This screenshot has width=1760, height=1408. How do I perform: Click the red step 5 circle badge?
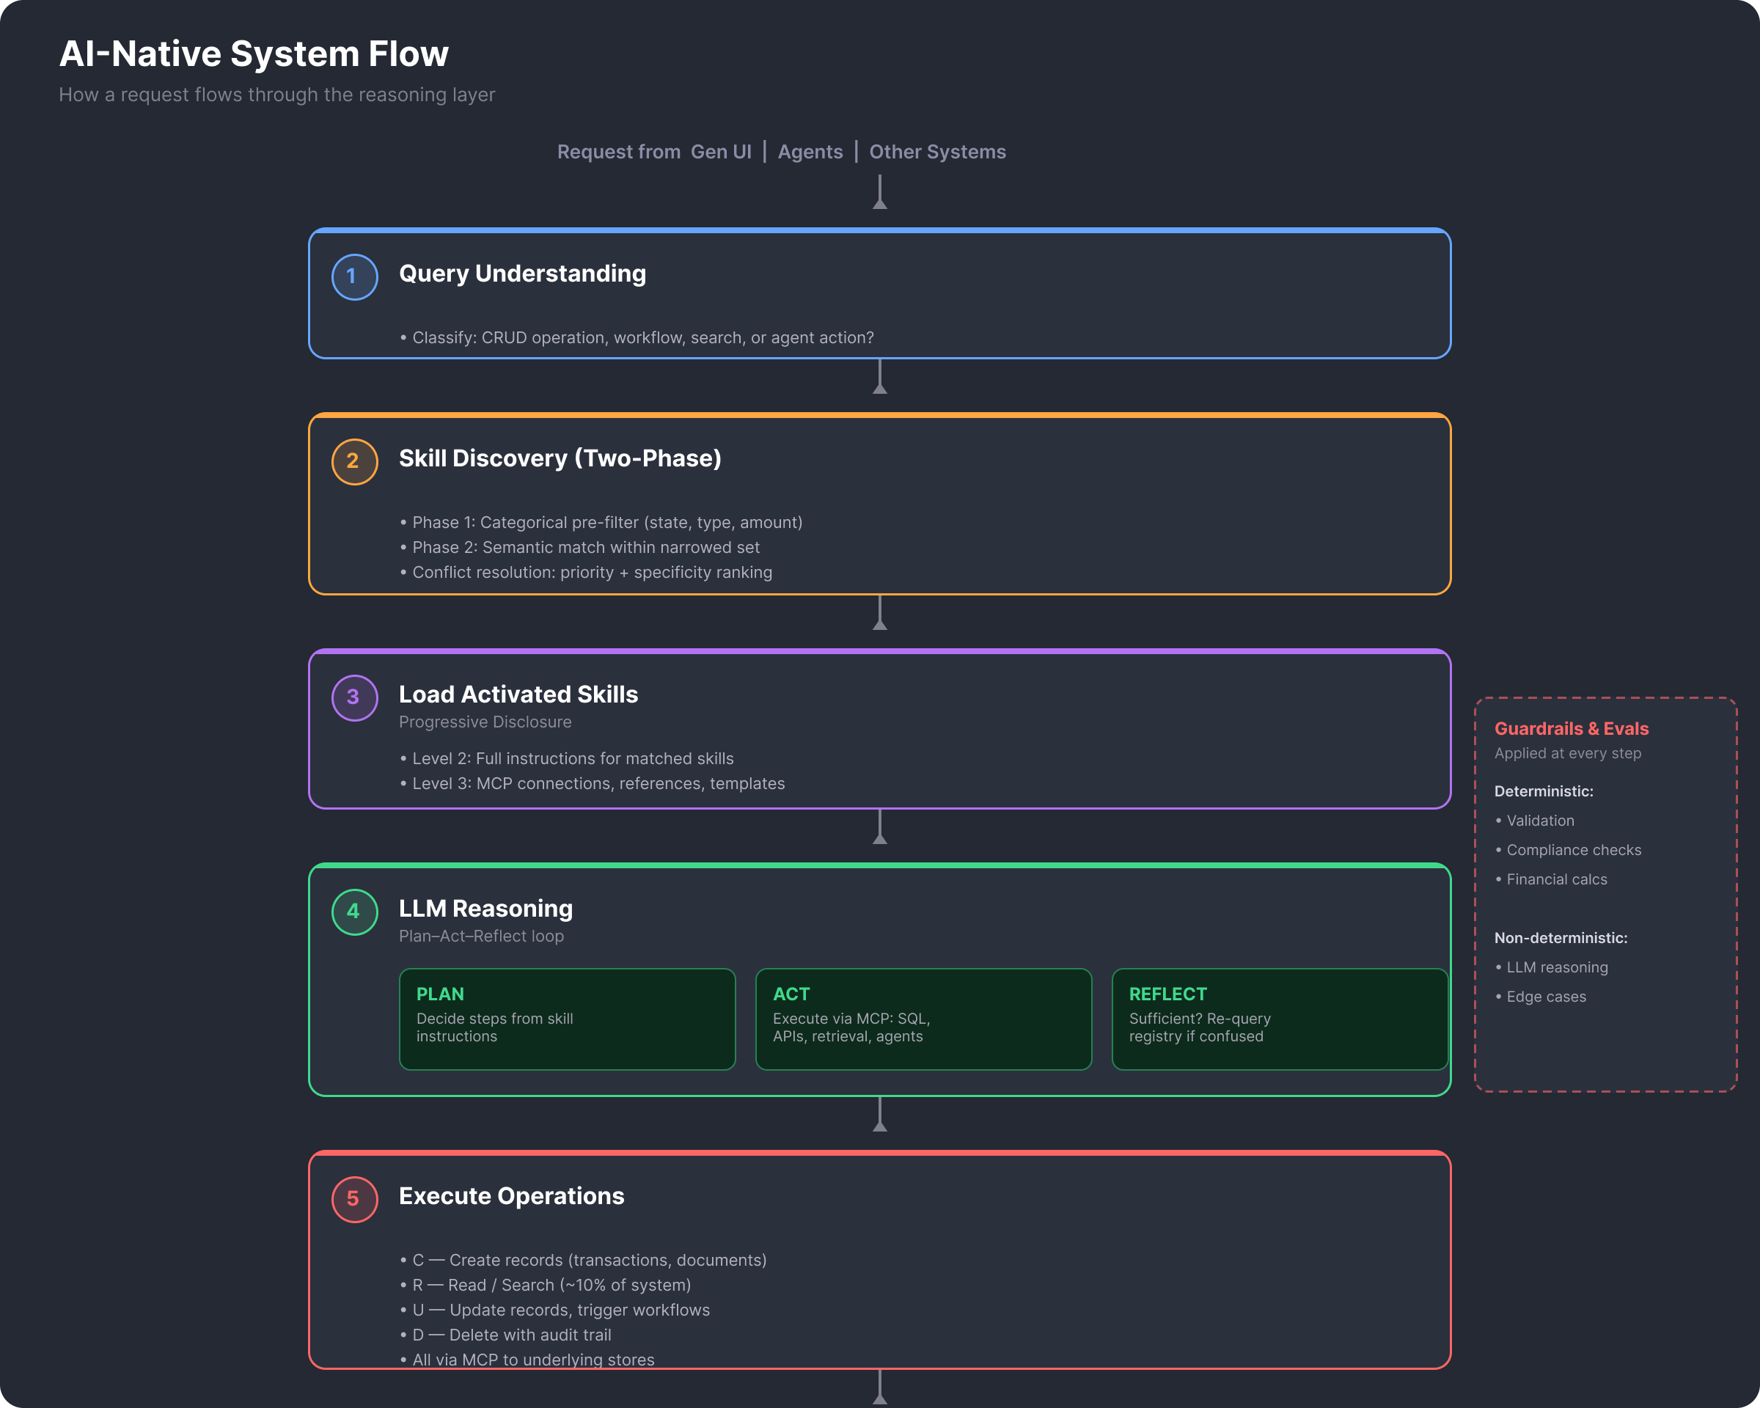click(354, 1199)
